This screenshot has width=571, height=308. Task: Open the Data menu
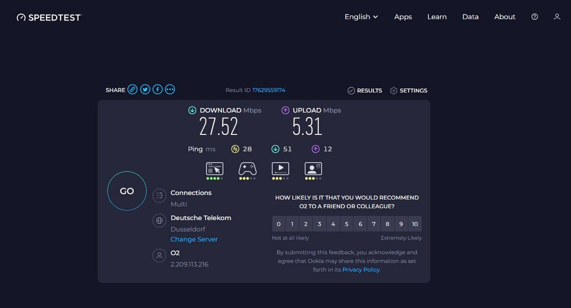(x=470, y=17)
